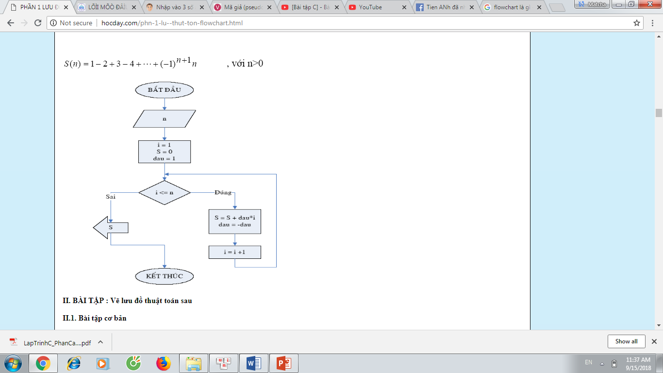Click the battery icon in the system tray

coord(614,363)
